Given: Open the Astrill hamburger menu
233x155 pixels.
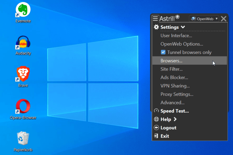Looking at the screenshot, I should click(155, 19).
